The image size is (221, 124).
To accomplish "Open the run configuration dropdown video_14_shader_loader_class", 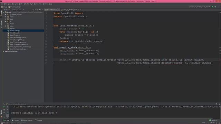I will [x=200, y=7].
